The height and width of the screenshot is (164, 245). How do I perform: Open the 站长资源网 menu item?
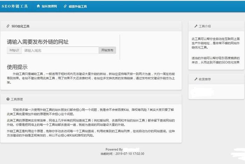[49, 6]
